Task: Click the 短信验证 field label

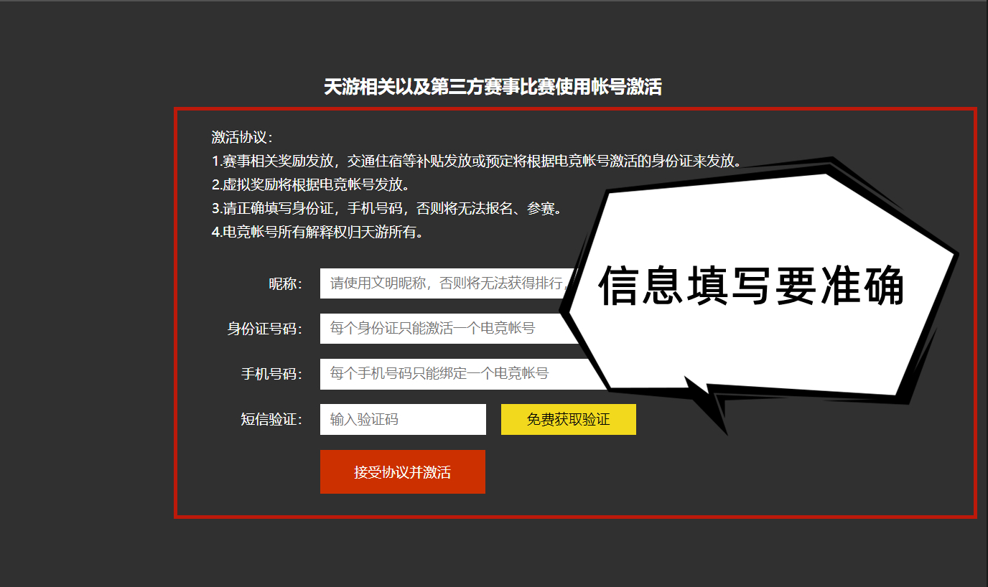Action: coord(271,420)
